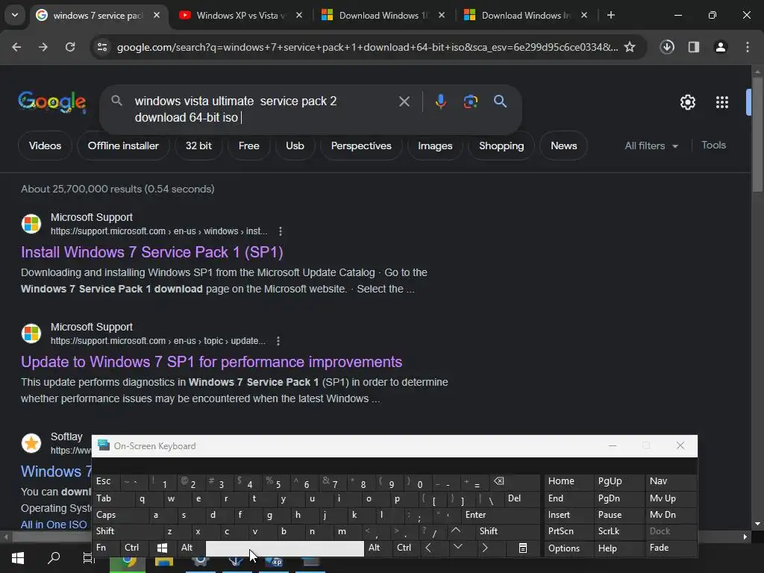Open the Google apps grid
764x573 pixels.
click(722, 102)
